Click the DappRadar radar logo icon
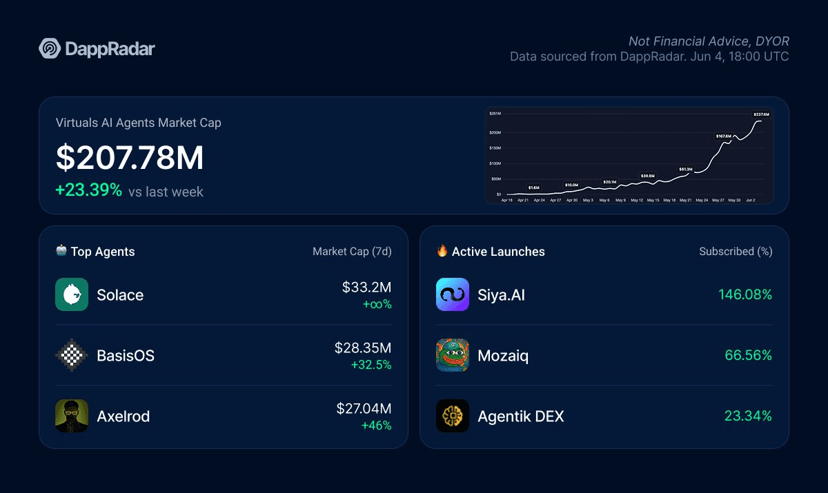The image size is (828, 493). (50, 48)
